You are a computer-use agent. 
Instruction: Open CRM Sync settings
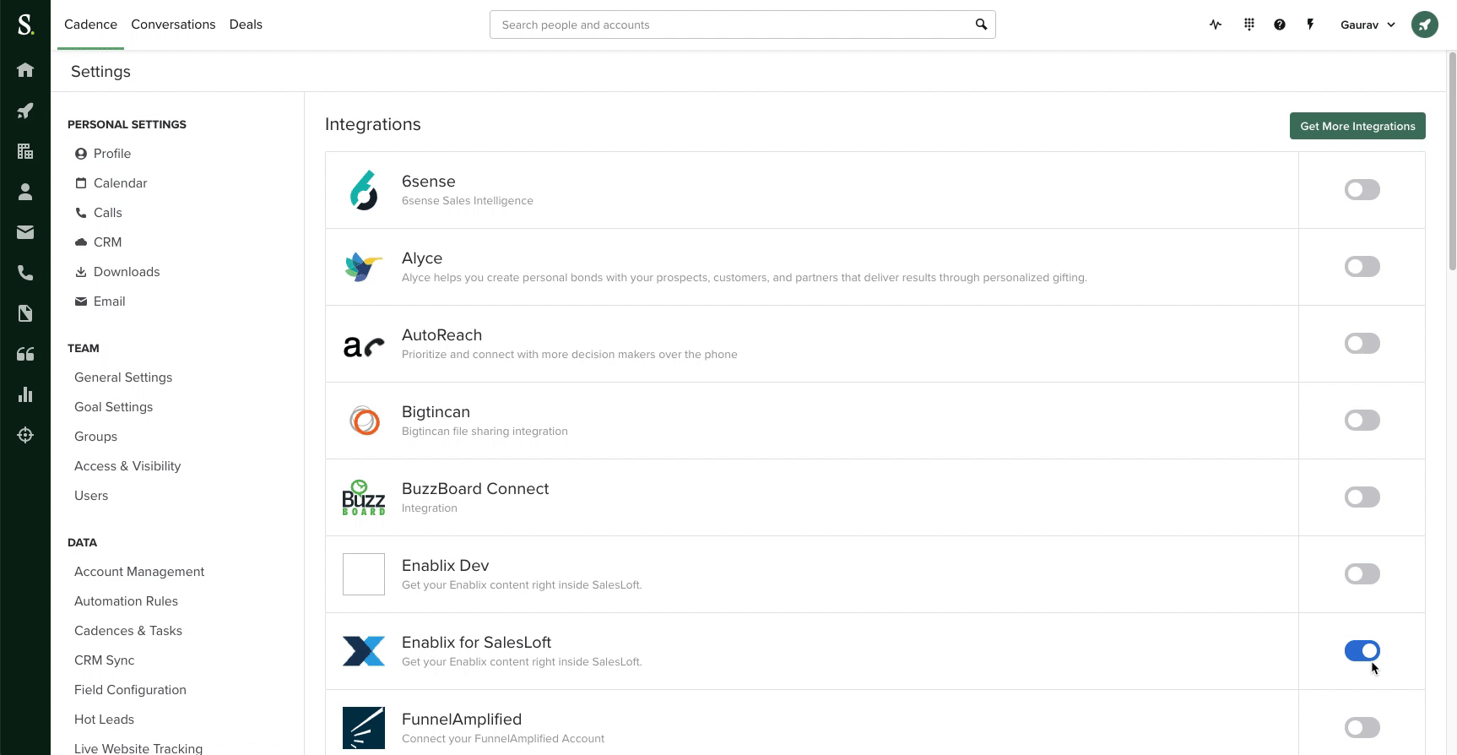105,660
